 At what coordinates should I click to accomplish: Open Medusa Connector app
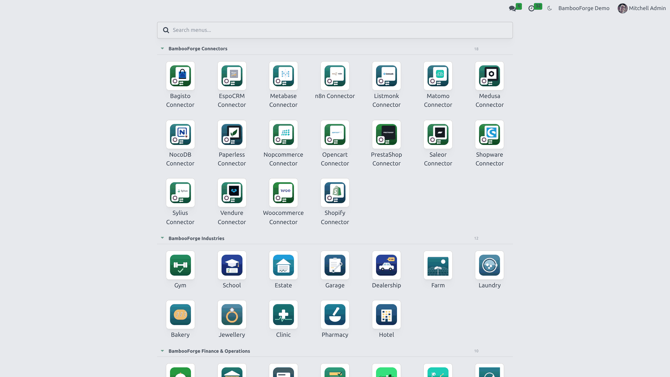[x=490, y=76]
